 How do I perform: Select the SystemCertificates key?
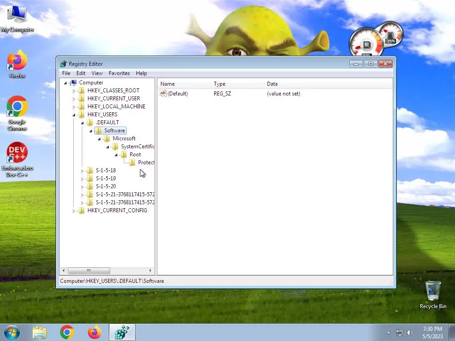point(138,147)
